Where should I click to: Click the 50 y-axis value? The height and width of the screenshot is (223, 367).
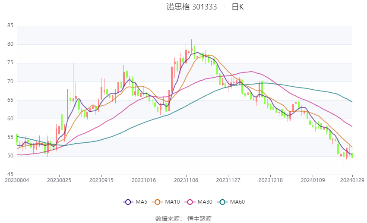[x=10, y=156]
